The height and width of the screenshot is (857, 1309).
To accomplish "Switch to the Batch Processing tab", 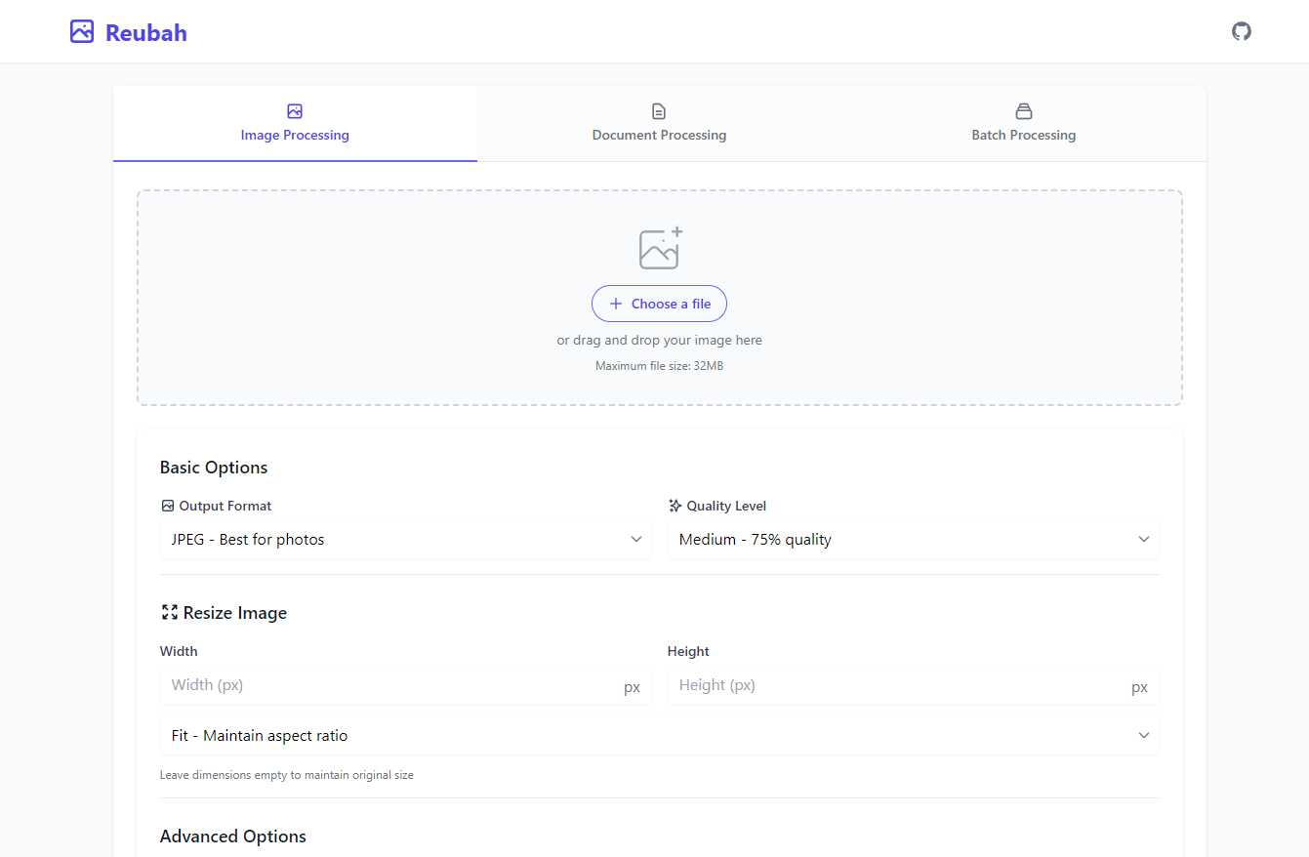I will [1024, 124].
